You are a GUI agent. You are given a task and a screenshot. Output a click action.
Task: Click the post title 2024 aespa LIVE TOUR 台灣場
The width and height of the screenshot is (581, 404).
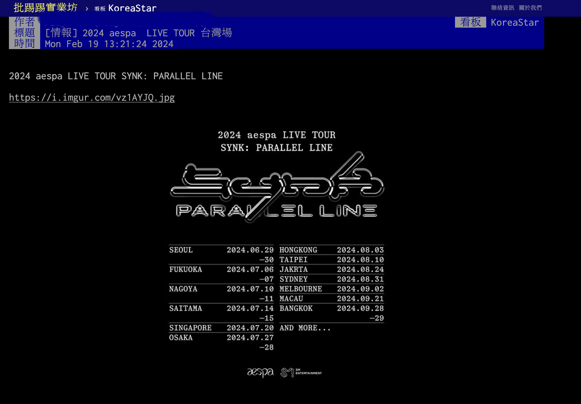[139, 33]
